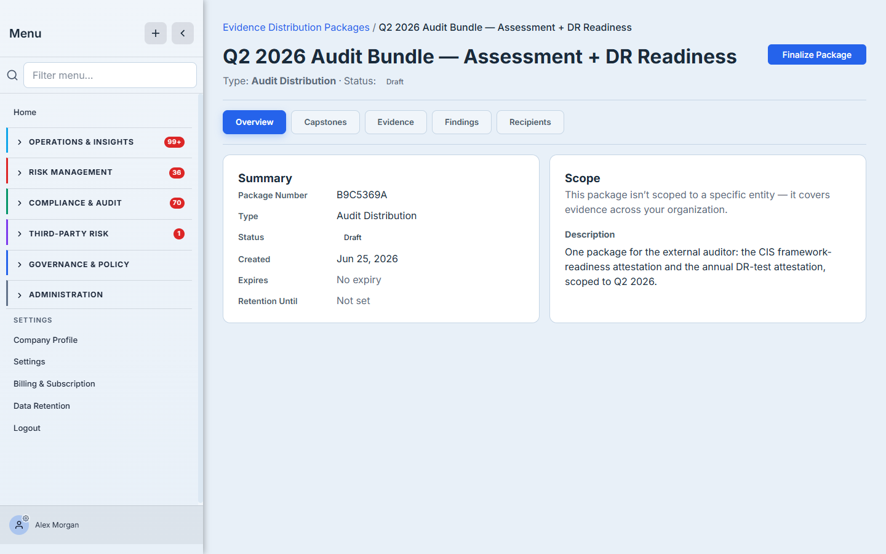Expand the Third-Party Risk section chevron
This screenshot has width=886, height=554.
point(20,234)
